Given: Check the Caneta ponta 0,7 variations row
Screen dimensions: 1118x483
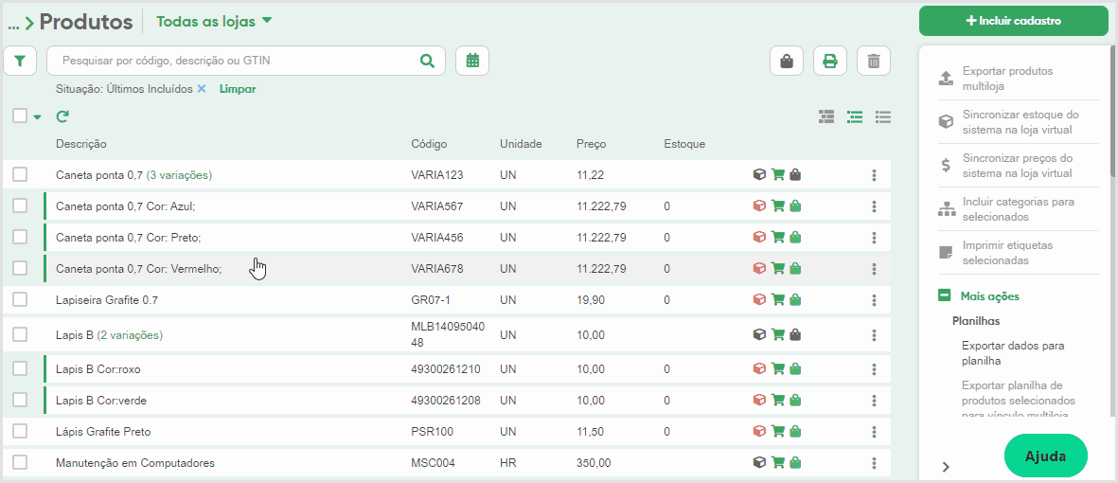Looking at the screenshot, I should pos(20,174).
